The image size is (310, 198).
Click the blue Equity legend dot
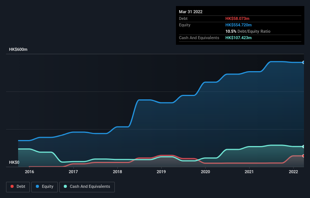point(37,186)
